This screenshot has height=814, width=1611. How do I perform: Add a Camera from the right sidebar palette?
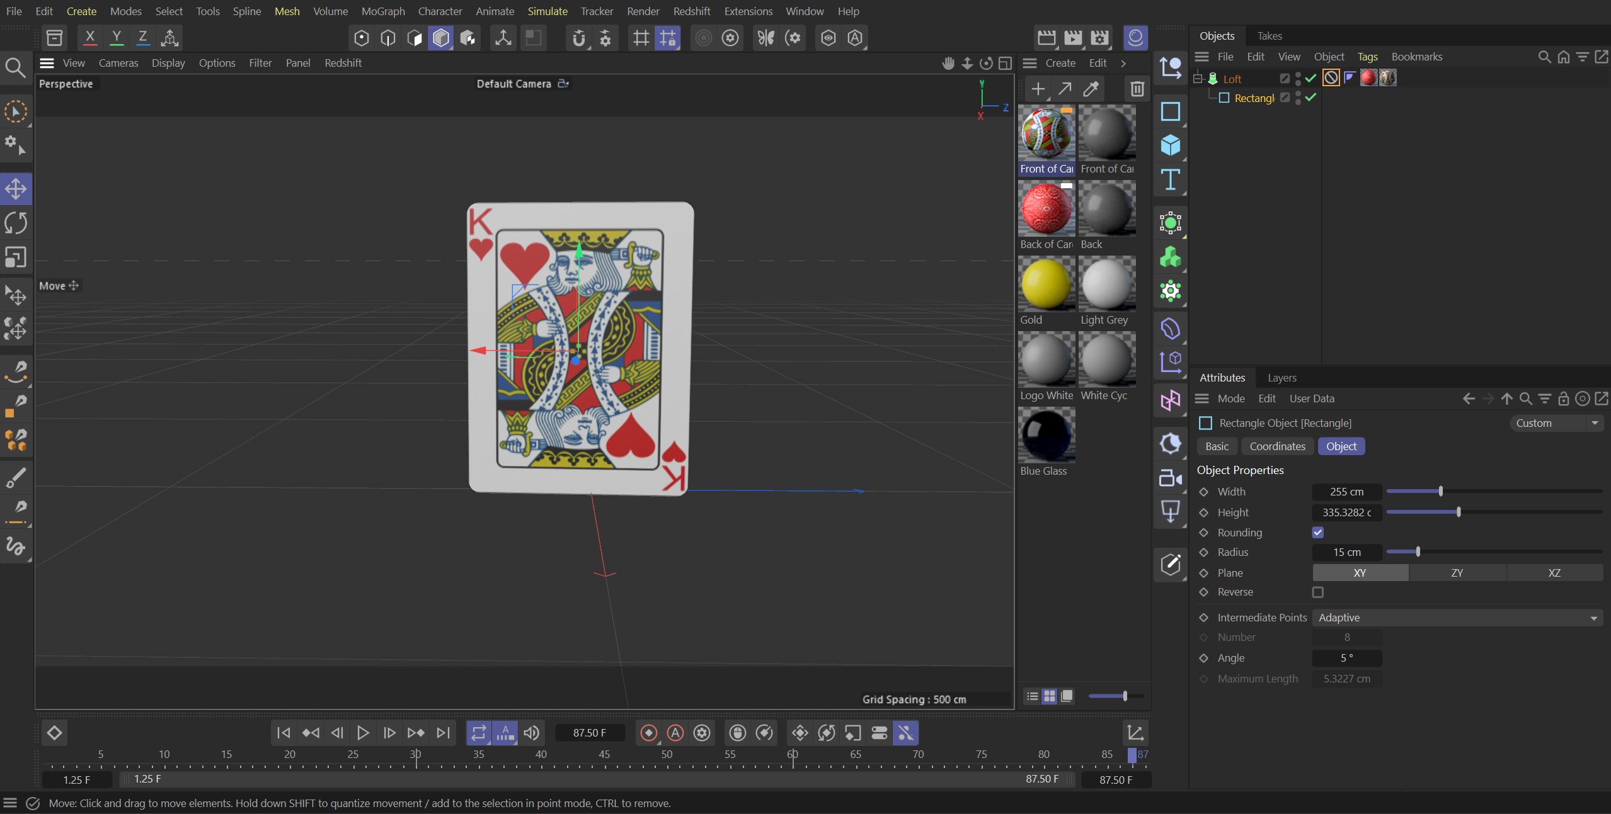(x=1171, y=478)
